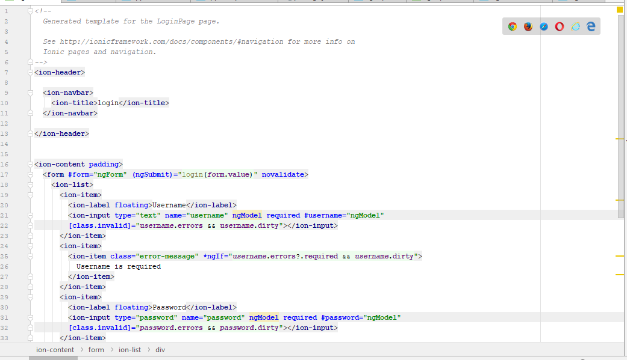
Task: Collapse the ion-header element fold region
Action: 29,72
